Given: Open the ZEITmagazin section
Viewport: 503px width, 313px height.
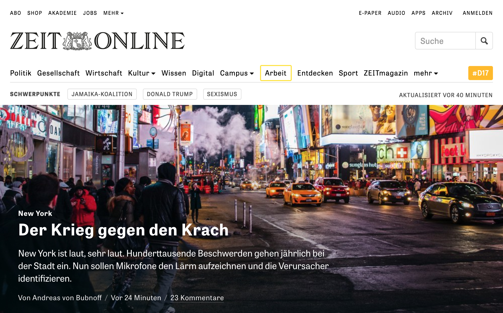Looking at the screenshot, I should pos(386,73).
